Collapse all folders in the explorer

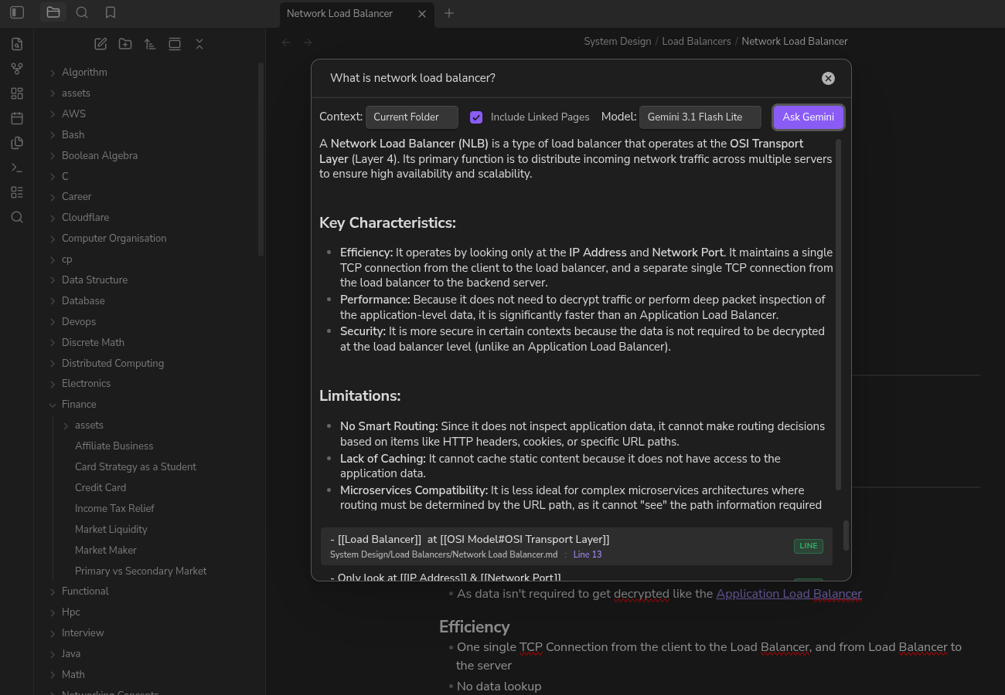(x=199, y=44)
